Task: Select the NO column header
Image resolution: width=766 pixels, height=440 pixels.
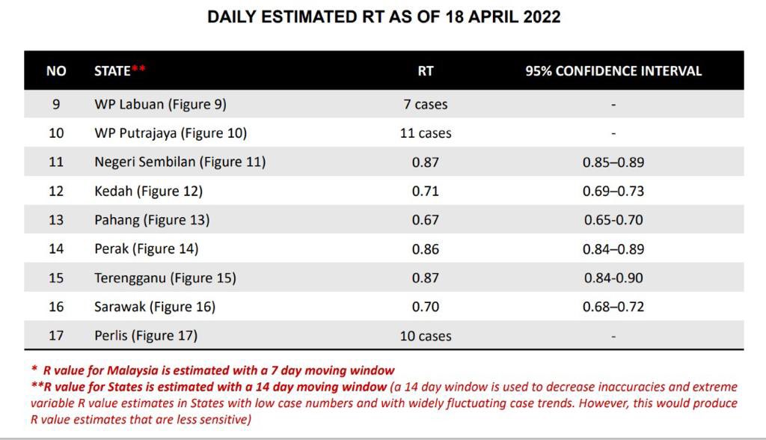Action: tap(56, 71)
